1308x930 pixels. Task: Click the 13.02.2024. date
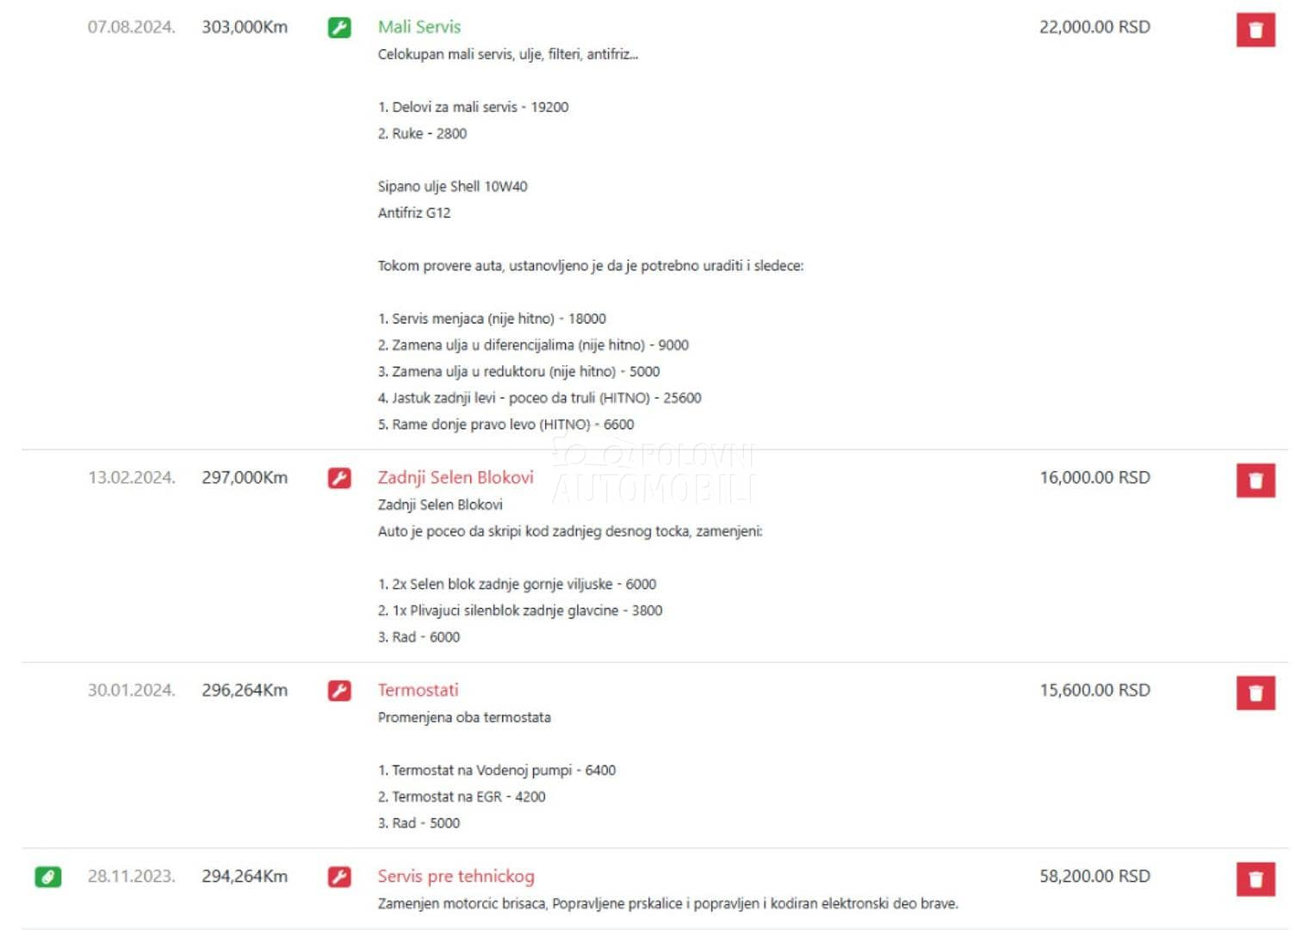click(131, 477)
